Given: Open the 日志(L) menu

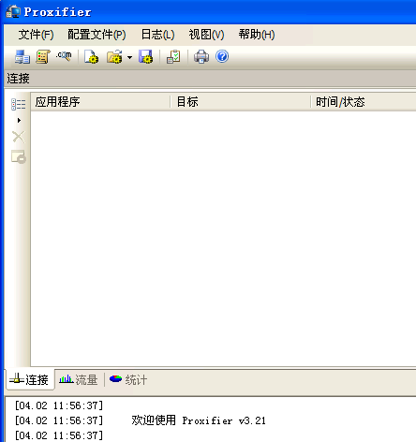Looking at the screenshot, I should [x=157, y=35].
